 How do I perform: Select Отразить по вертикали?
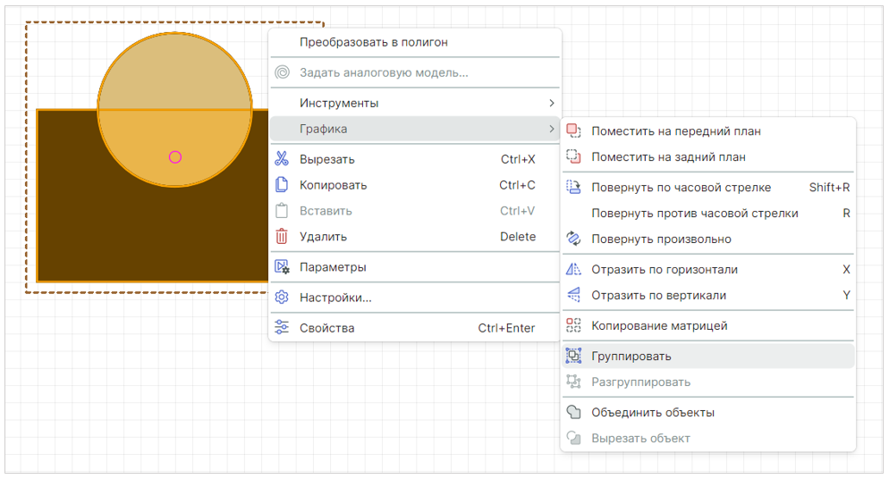[x=658, y=296]
